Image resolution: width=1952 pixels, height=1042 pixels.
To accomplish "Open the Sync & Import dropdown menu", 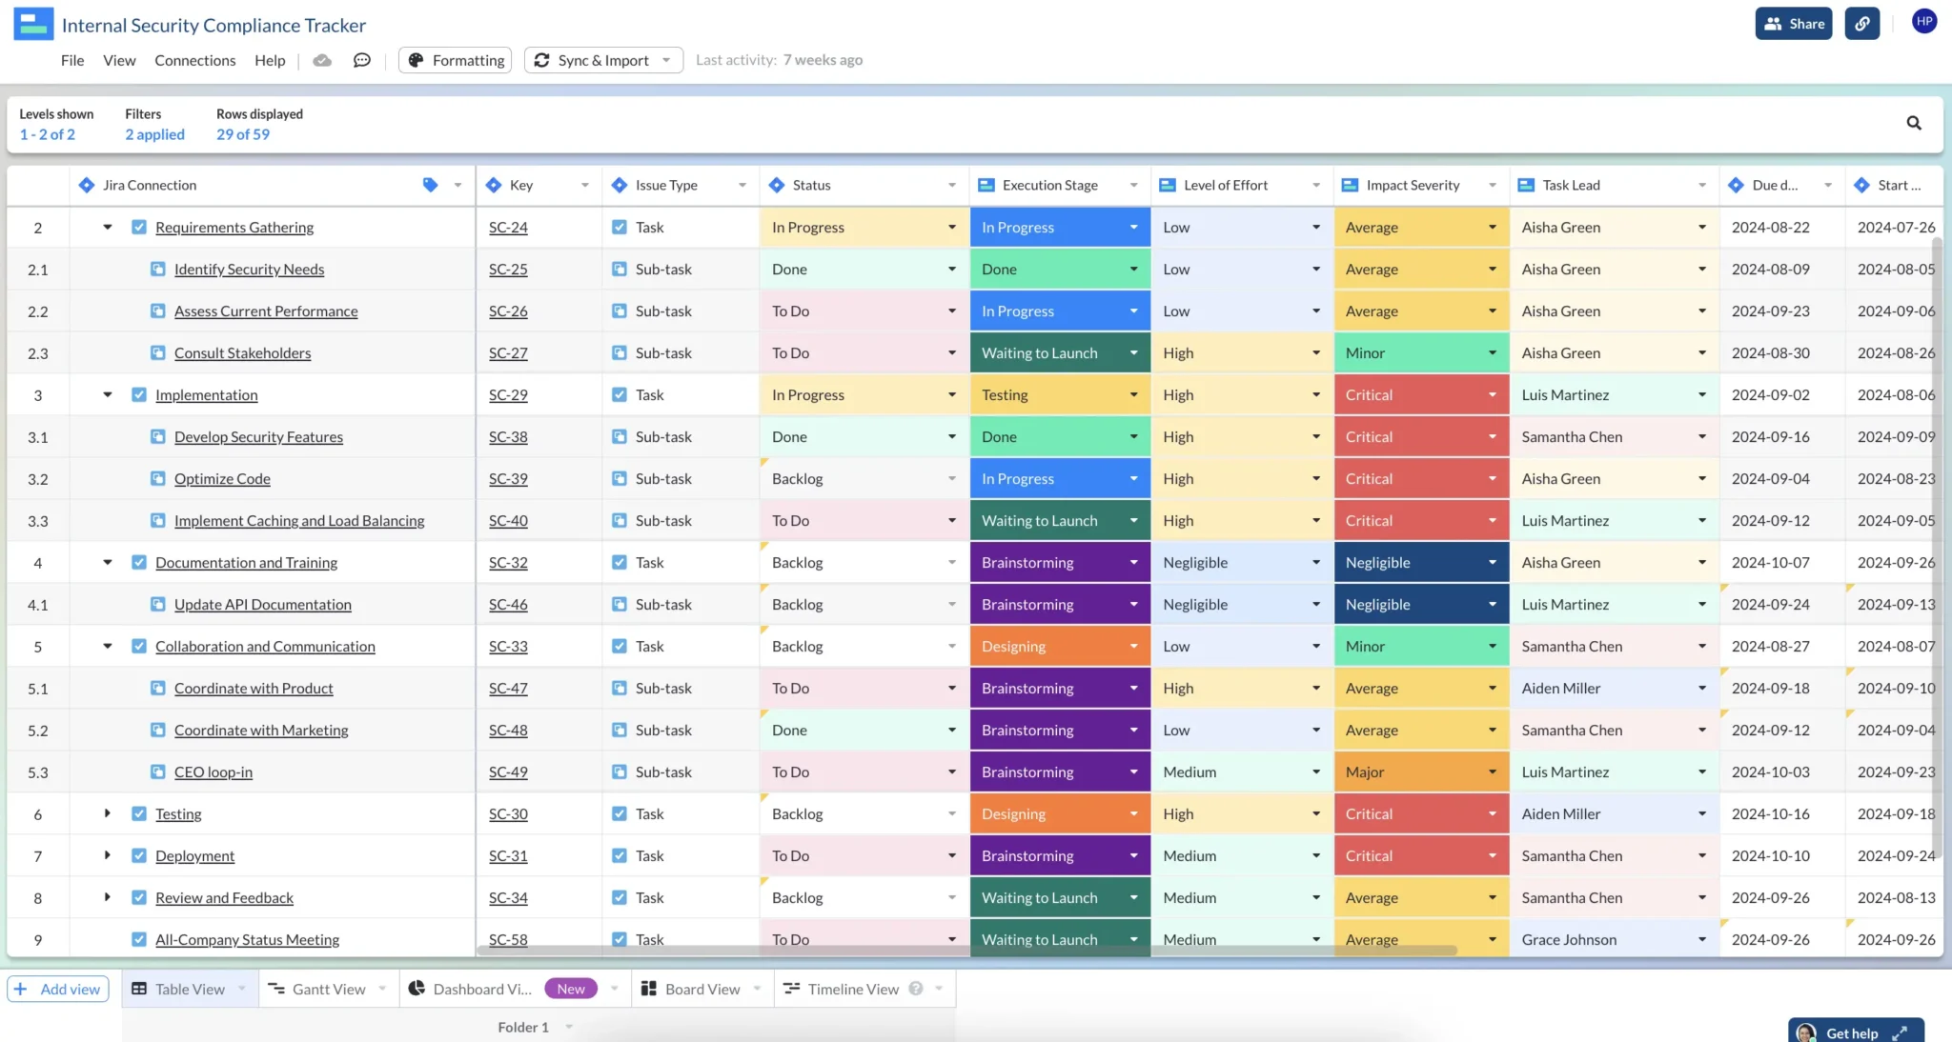I will (x=667, y=59).
